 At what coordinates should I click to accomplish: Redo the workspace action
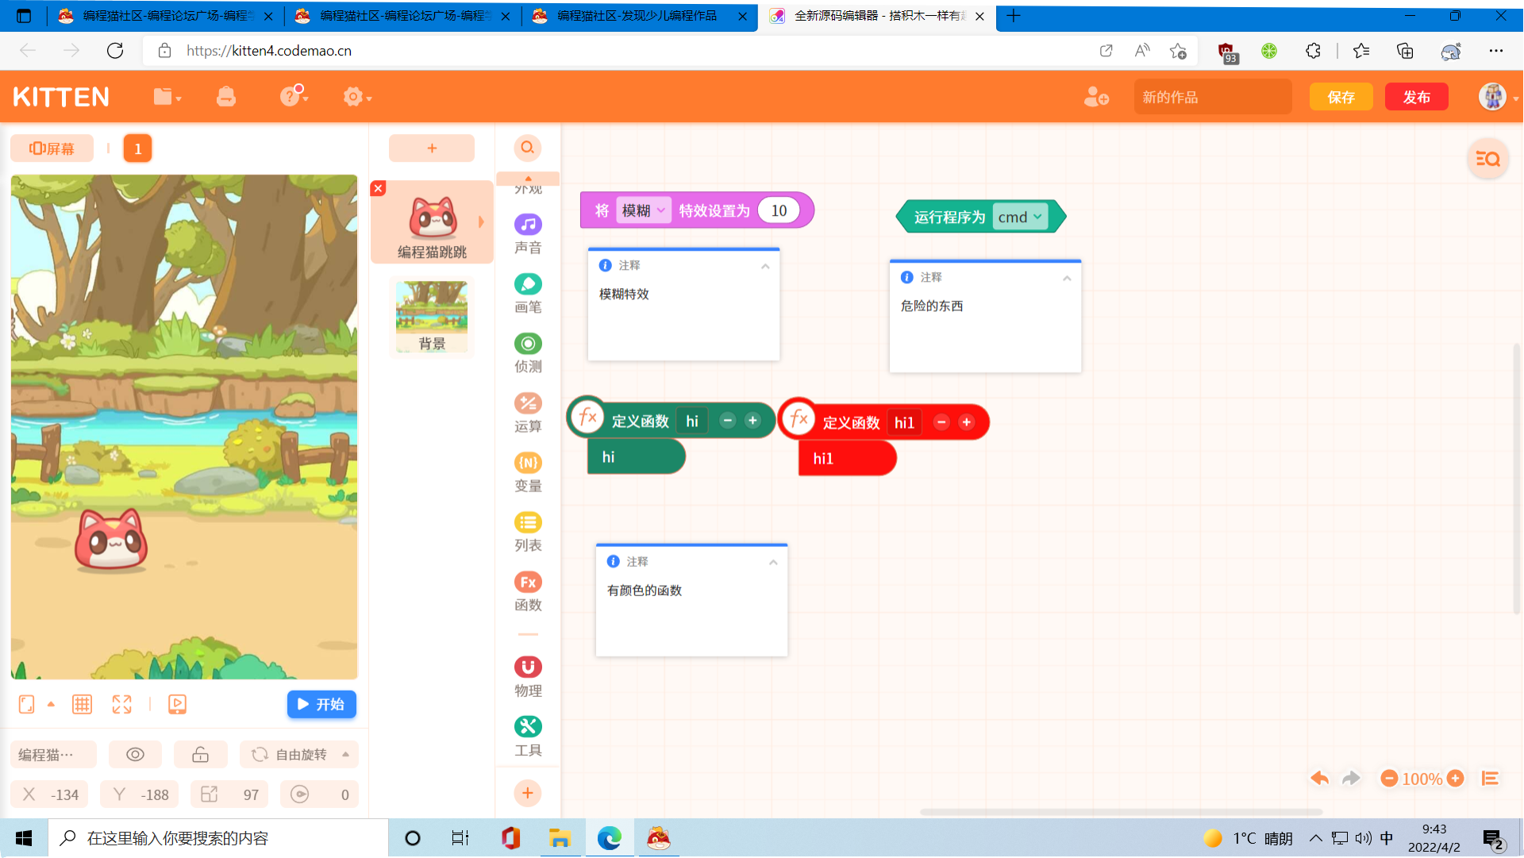(x=1351, y=779)
